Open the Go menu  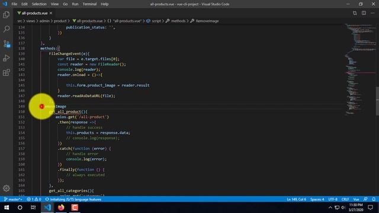(65, 4)
